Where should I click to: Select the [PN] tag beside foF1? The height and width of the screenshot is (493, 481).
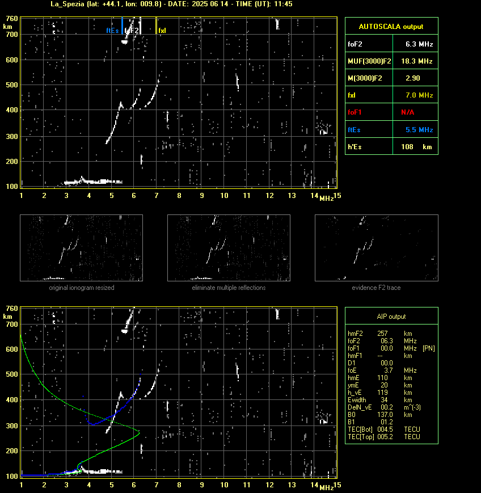[x=429, y=348]
